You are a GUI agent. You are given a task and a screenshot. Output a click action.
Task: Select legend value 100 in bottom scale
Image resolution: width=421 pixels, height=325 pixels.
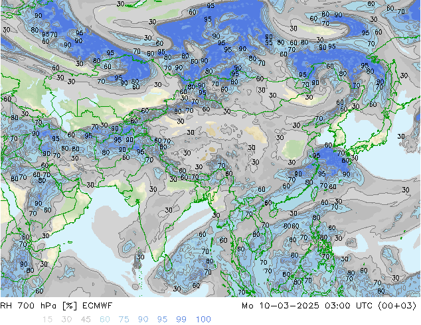pyautogui.click(x=203, y=320)
